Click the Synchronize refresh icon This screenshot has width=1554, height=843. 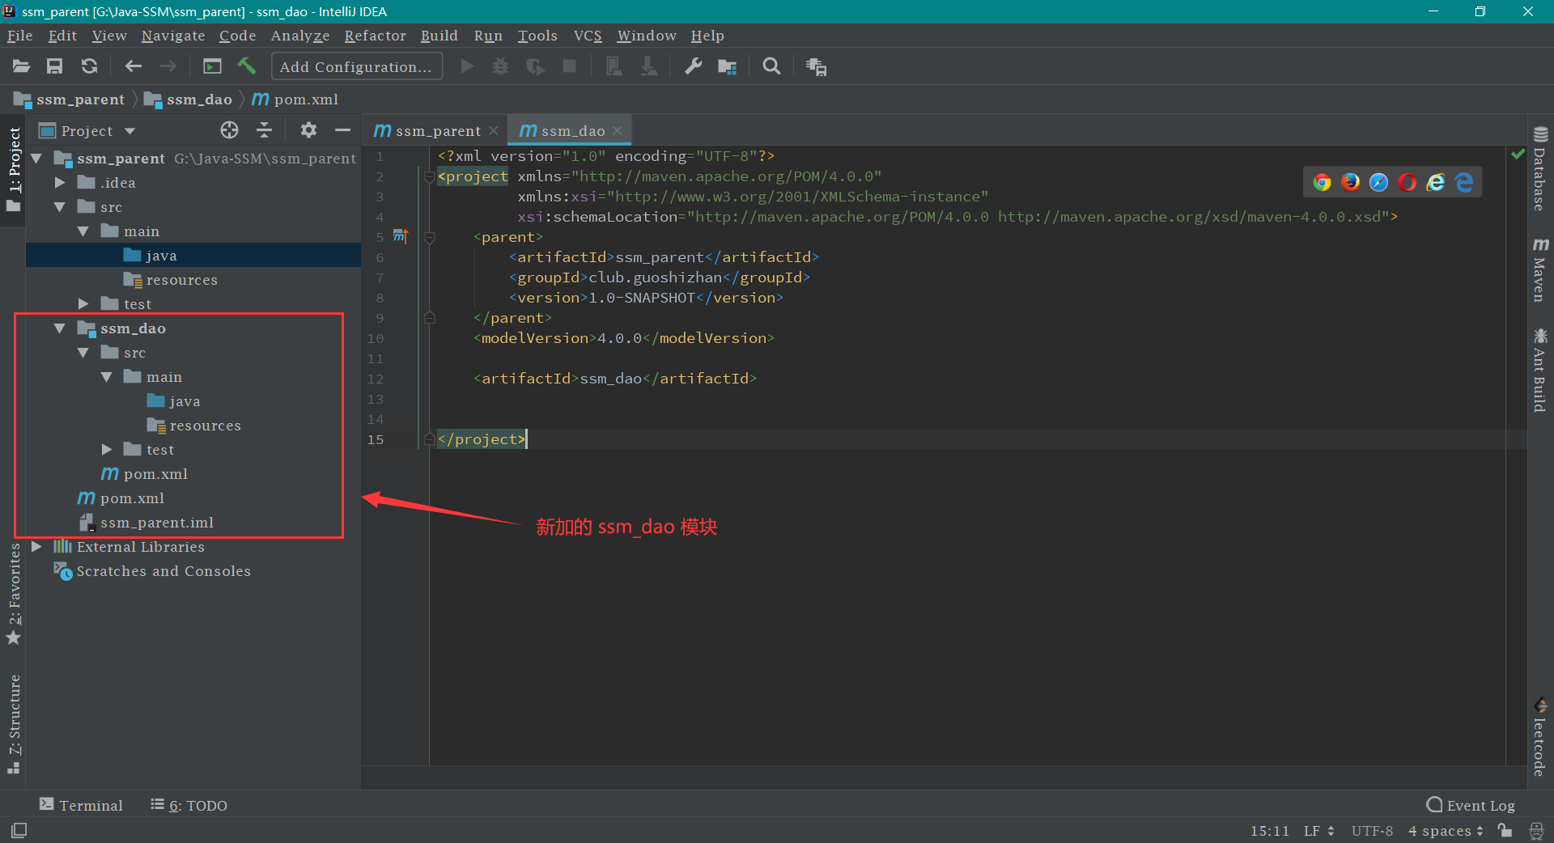coord(89,66)
